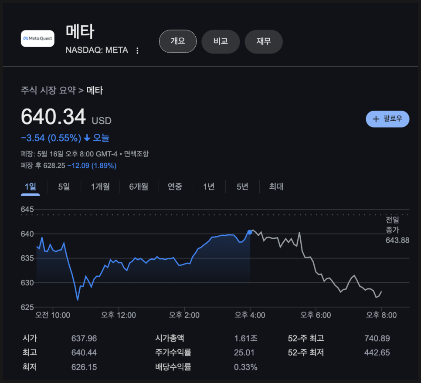The height and width of the screenshot is (383, 421).
Task: Click the 640.34 current price
Action: [x=53, y=117]
